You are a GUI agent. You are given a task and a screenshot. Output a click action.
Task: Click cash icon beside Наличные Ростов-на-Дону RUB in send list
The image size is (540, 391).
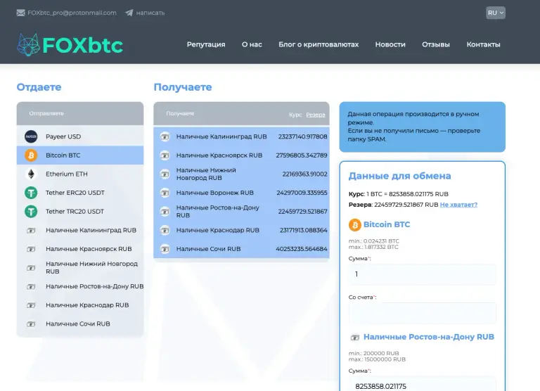point(31,286)
